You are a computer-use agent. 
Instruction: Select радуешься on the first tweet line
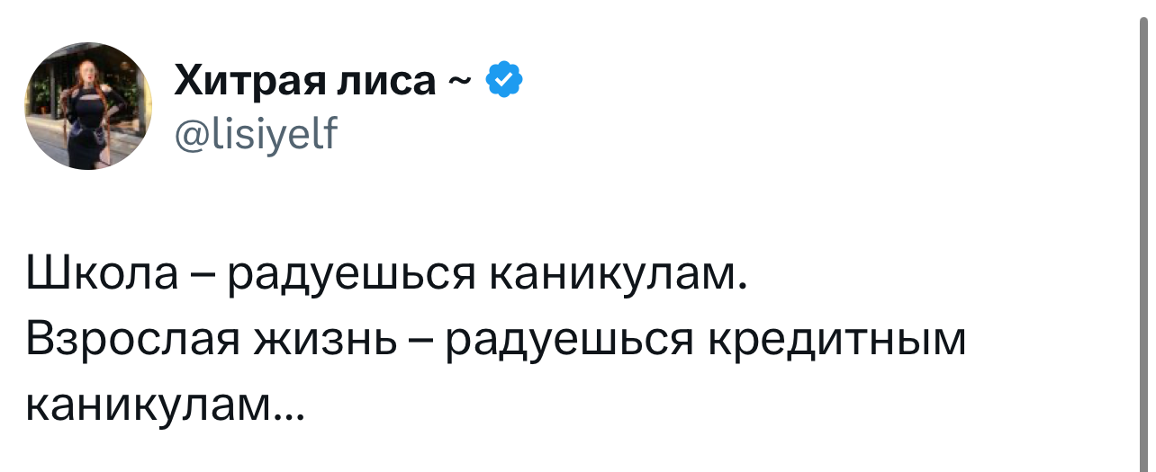[348, 278]
